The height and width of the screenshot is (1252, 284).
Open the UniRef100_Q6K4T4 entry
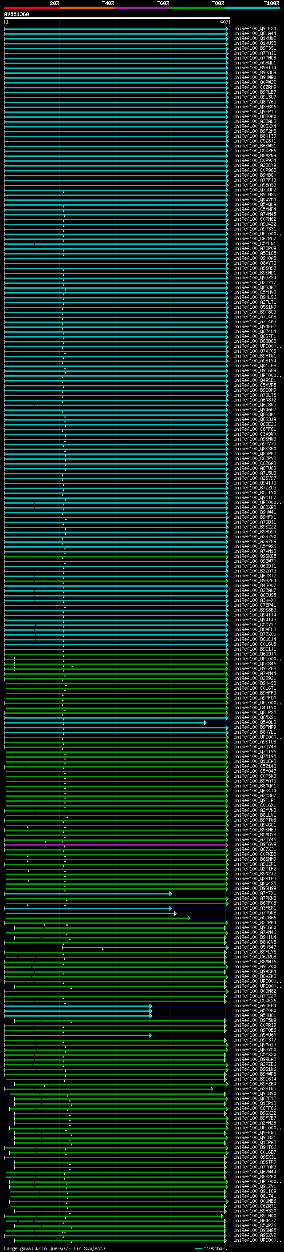click(x=255, y=791)
